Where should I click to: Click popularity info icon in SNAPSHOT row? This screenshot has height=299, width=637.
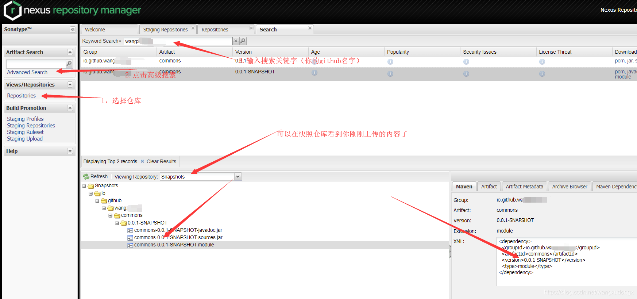[x=390, y=74]
